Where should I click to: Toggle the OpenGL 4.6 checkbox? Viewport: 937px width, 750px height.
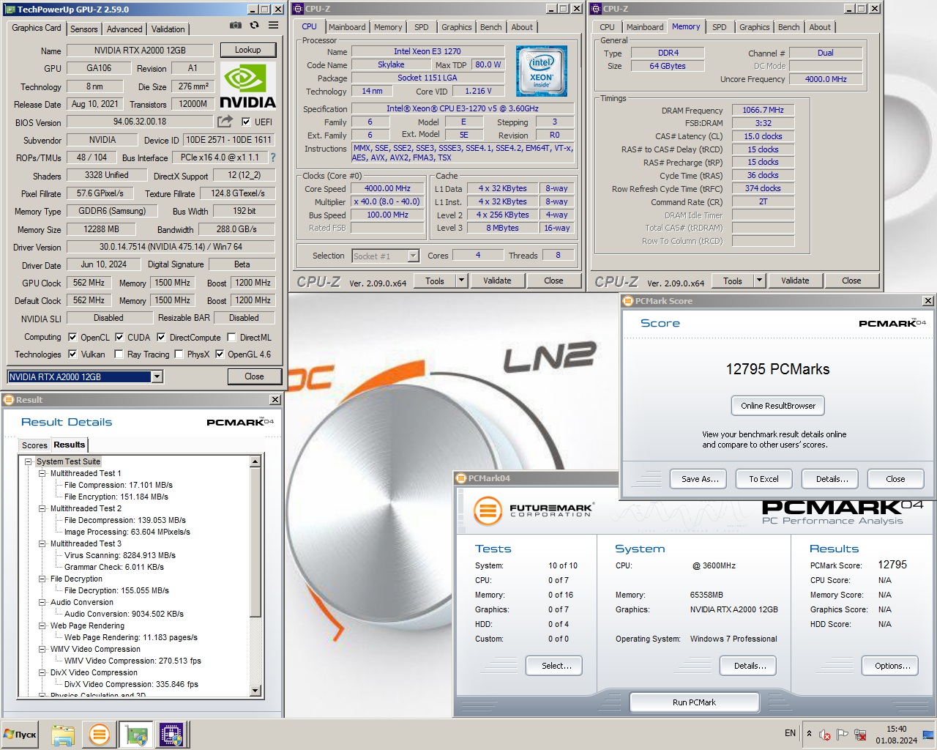click(220, 354)
